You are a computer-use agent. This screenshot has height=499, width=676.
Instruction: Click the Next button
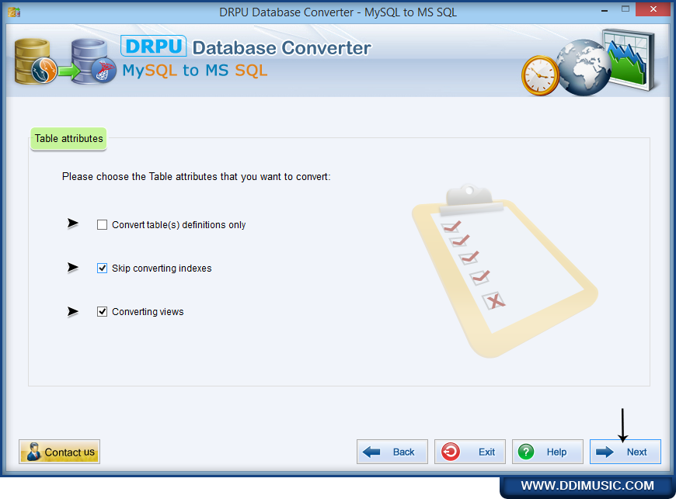[x=625, y=452]
